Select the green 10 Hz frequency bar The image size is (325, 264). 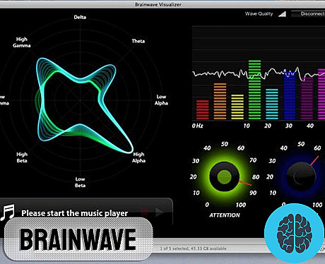[254, 90]
